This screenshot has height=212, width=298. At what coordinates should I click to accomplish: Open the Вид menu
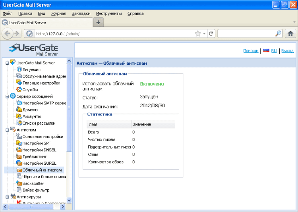coord(41,13)
